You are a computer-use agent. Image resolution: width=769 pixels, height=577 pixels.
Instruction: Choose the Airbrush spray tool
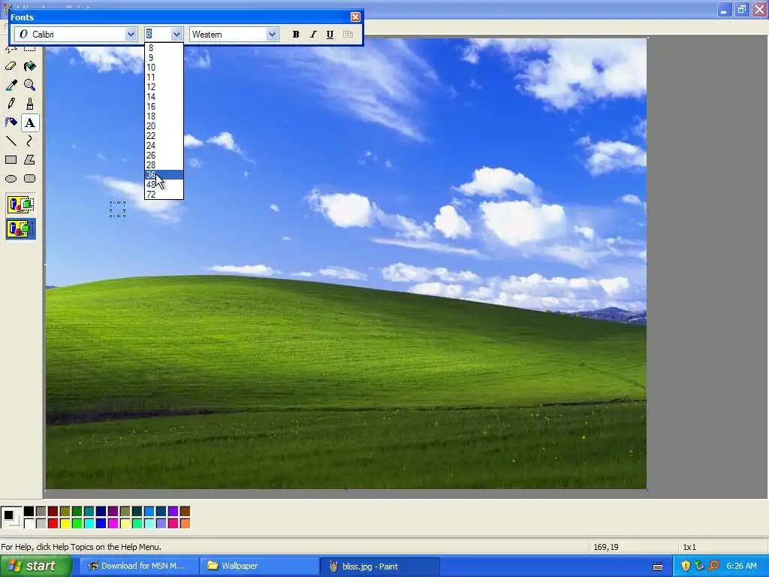point(11,122)
